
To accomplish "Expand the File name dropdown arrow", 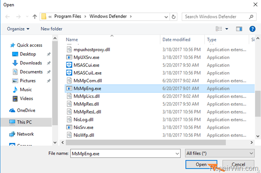I will pyautogui.click(x=177, y=154).
